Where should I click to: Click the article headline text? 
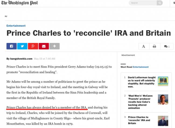(x=89, y=33)
